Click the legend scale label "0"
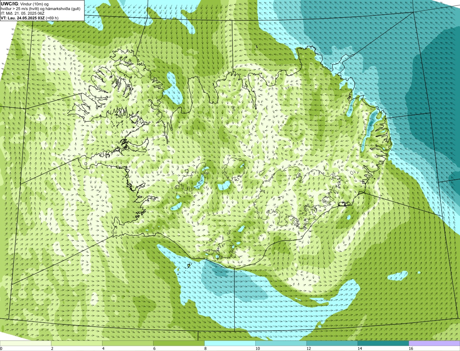The width and height of the screenshot is (460, 351). pos(1,349)
